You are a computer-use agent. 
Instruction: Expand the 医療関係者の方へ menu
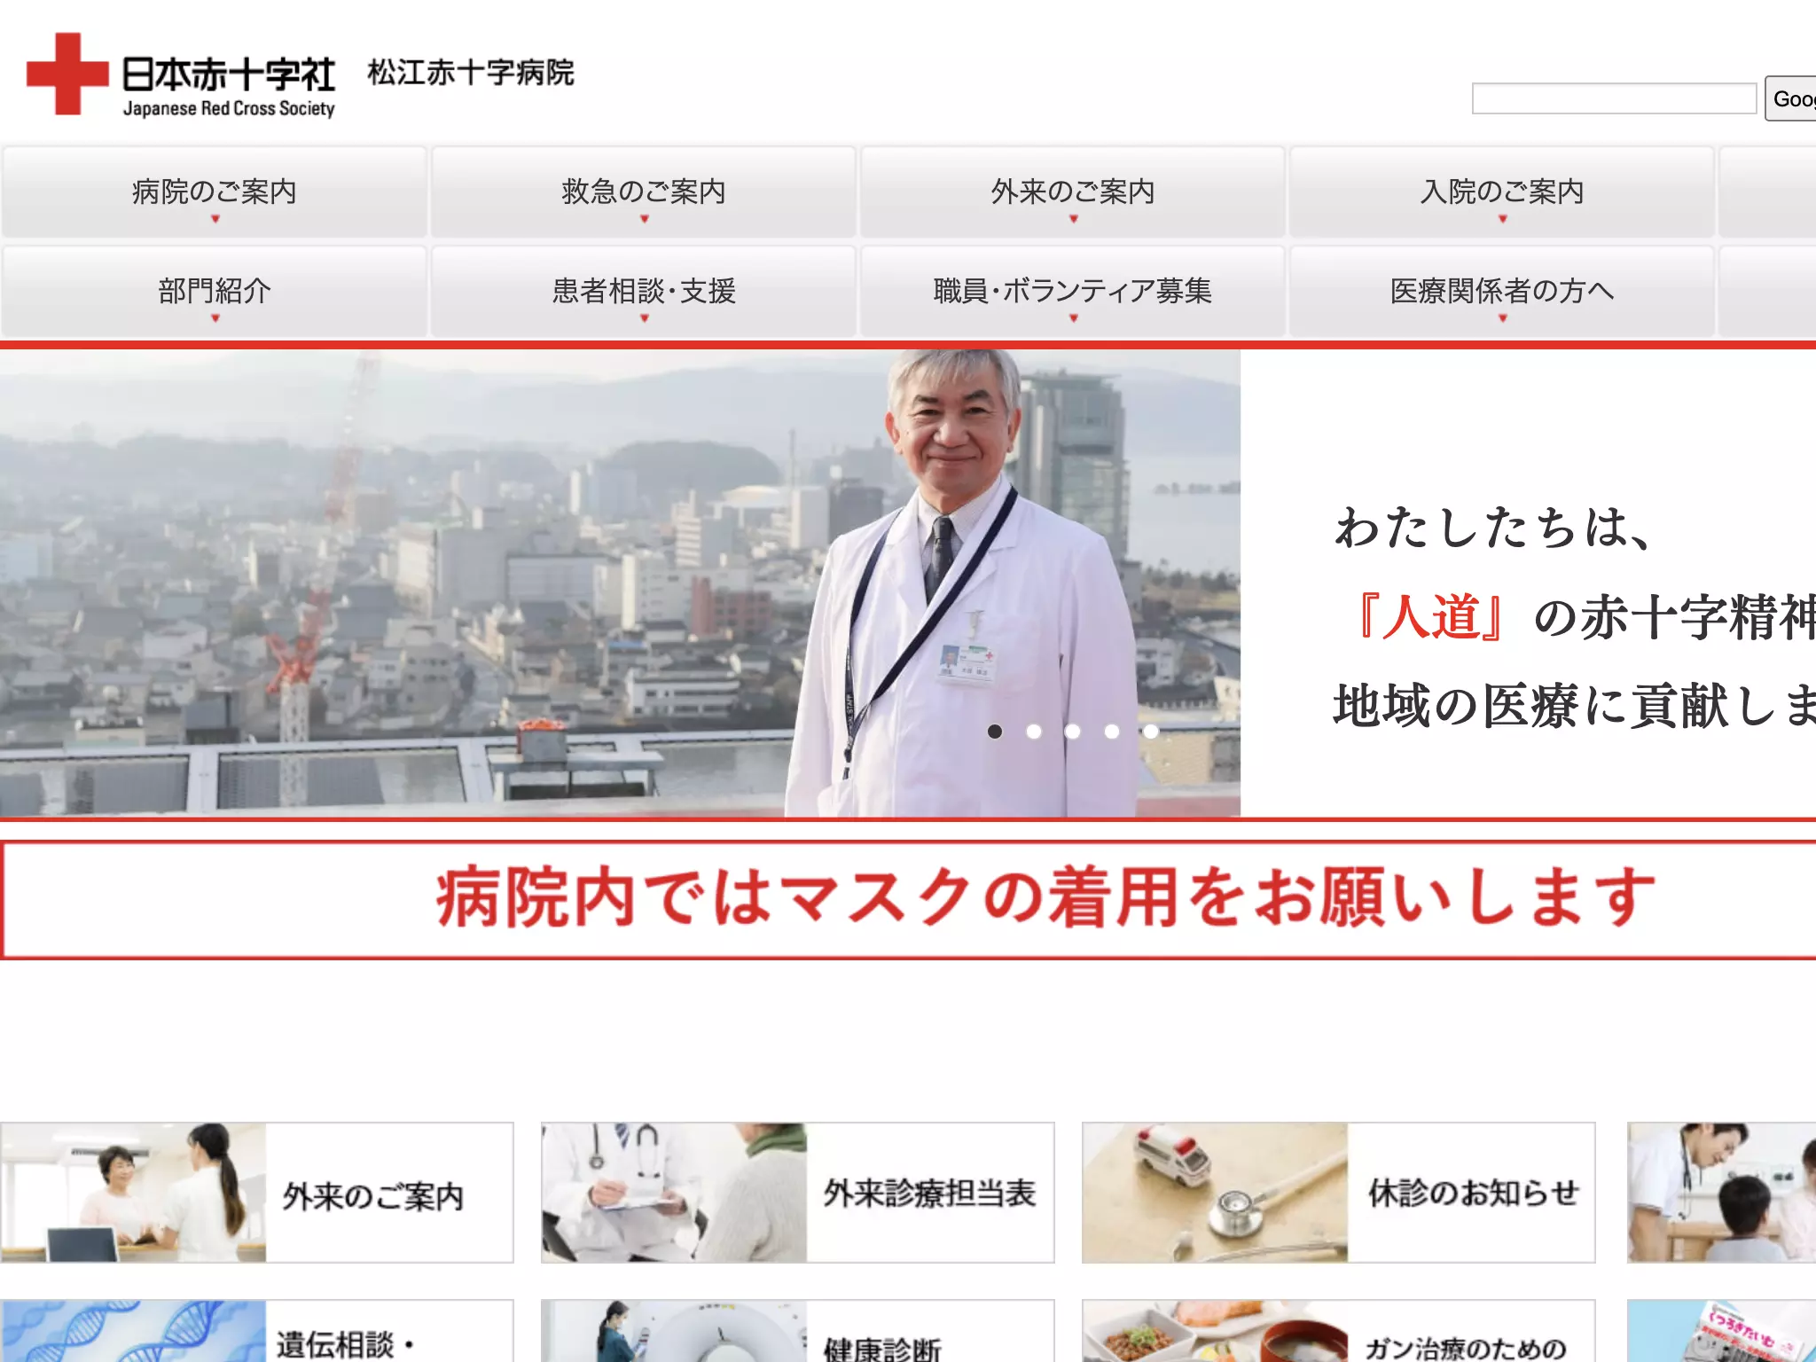pyautogui.click(x=1502, y=292)
